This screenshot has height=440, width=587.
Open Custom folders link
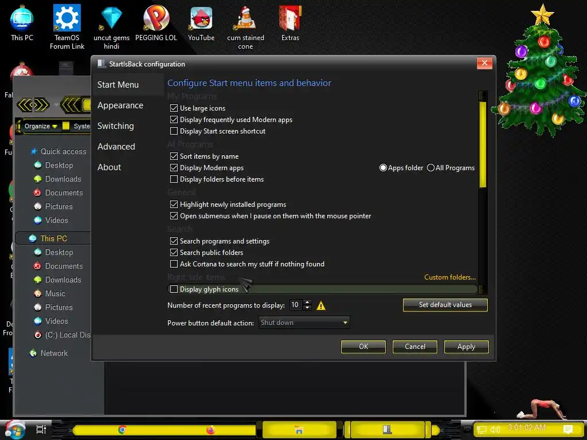click(x=450, y=277)
